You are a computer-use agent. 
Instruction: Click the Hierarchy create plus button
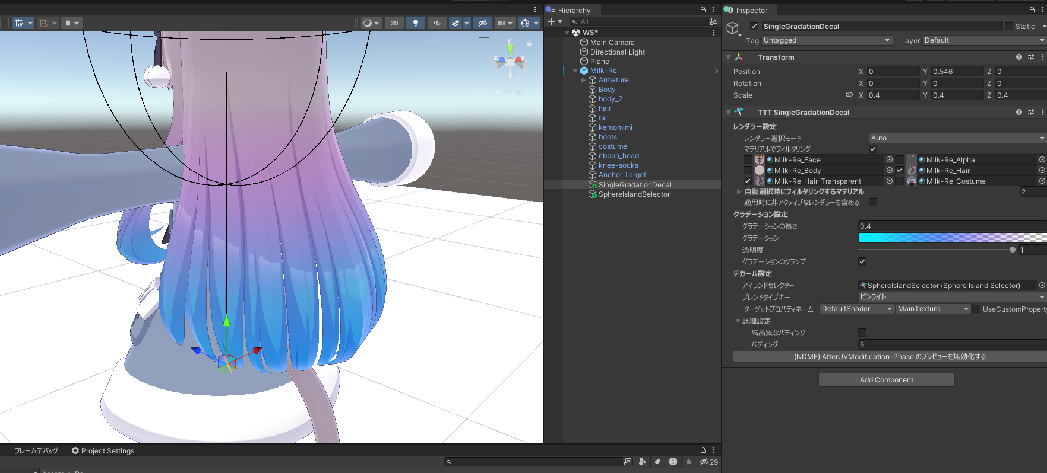tap(552, 21)
